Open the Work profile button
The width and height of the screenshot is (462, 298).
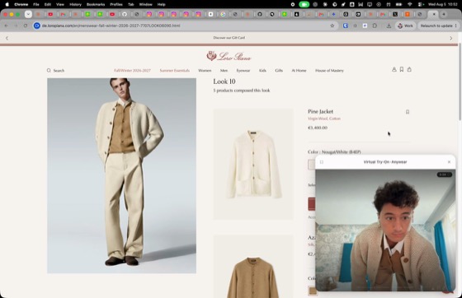pos(405,26)
